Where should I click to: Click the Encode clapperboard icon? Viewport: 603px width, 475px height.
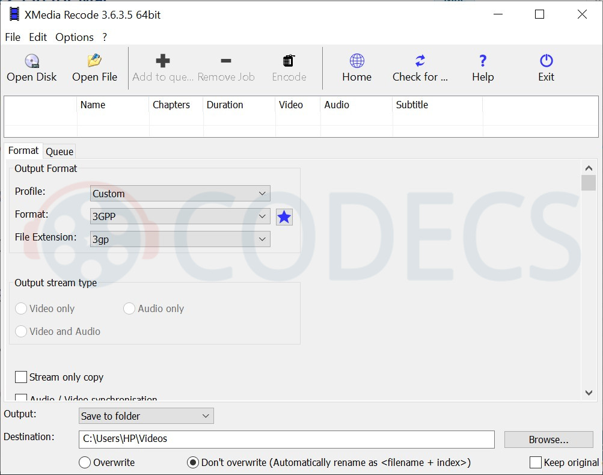click(x=289, y=61)
